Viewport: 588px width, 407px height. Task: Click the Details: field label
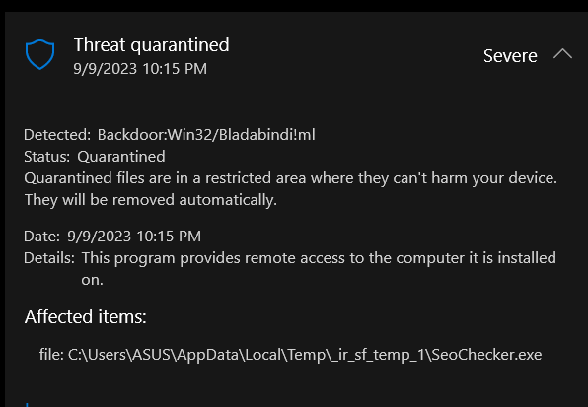49,258
